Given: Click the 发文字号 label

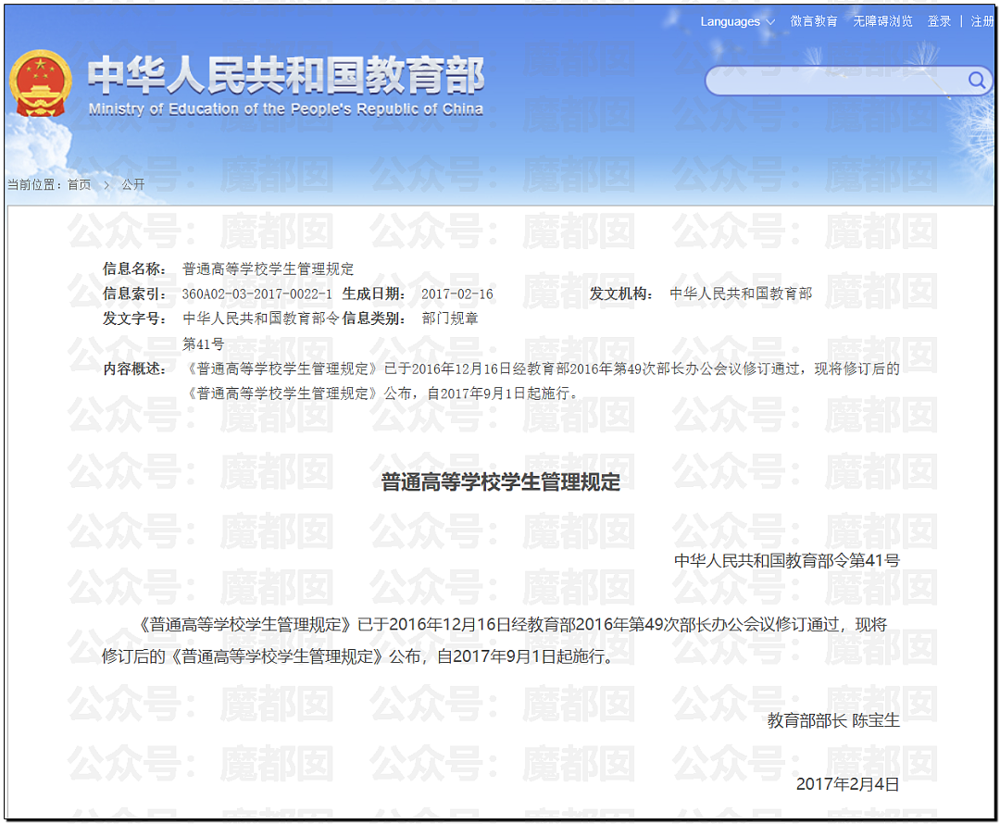Looking at the screenshot, I should coord(134,318).
